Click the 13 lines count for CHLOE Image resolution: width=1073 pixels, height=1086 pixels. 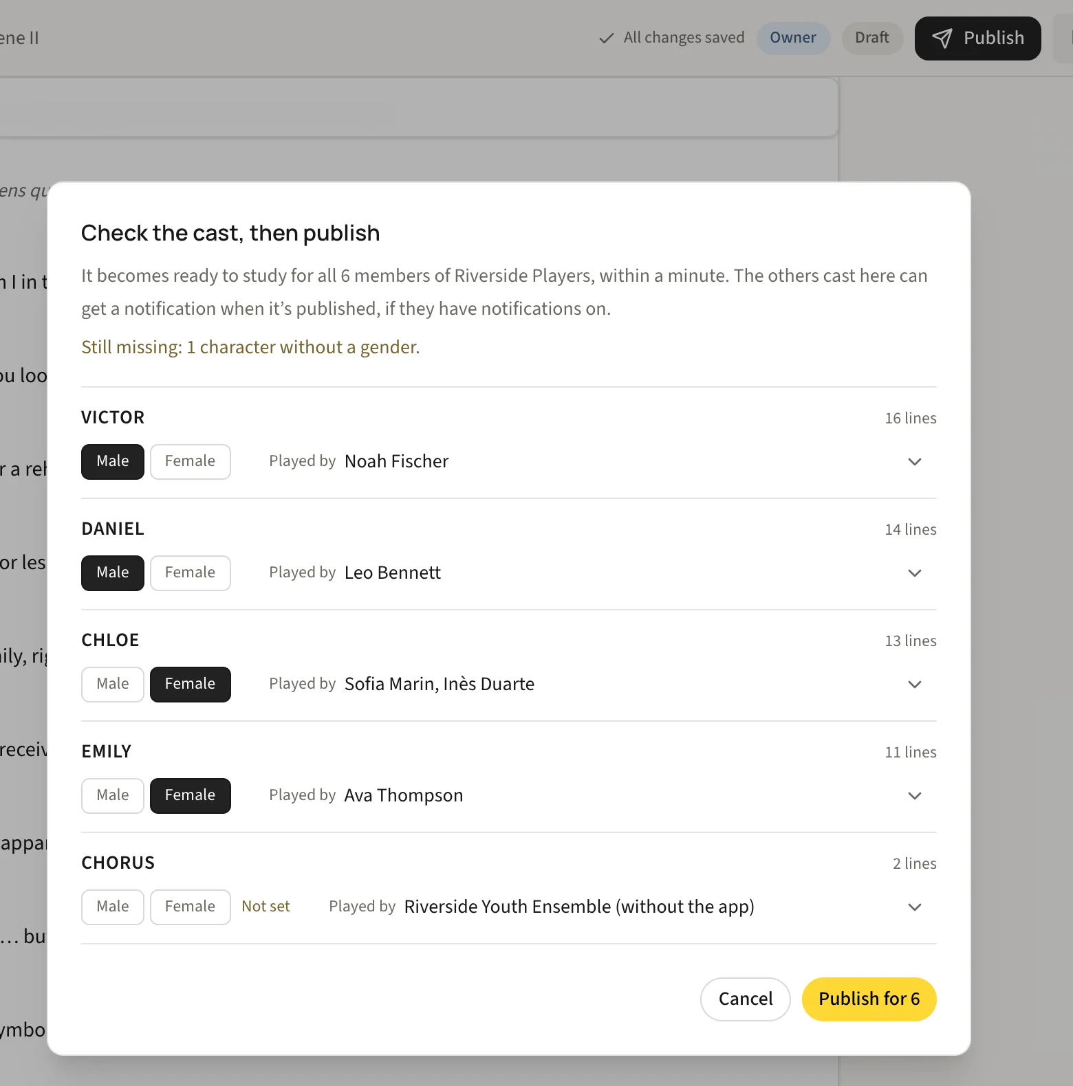(x=910, y=641)
